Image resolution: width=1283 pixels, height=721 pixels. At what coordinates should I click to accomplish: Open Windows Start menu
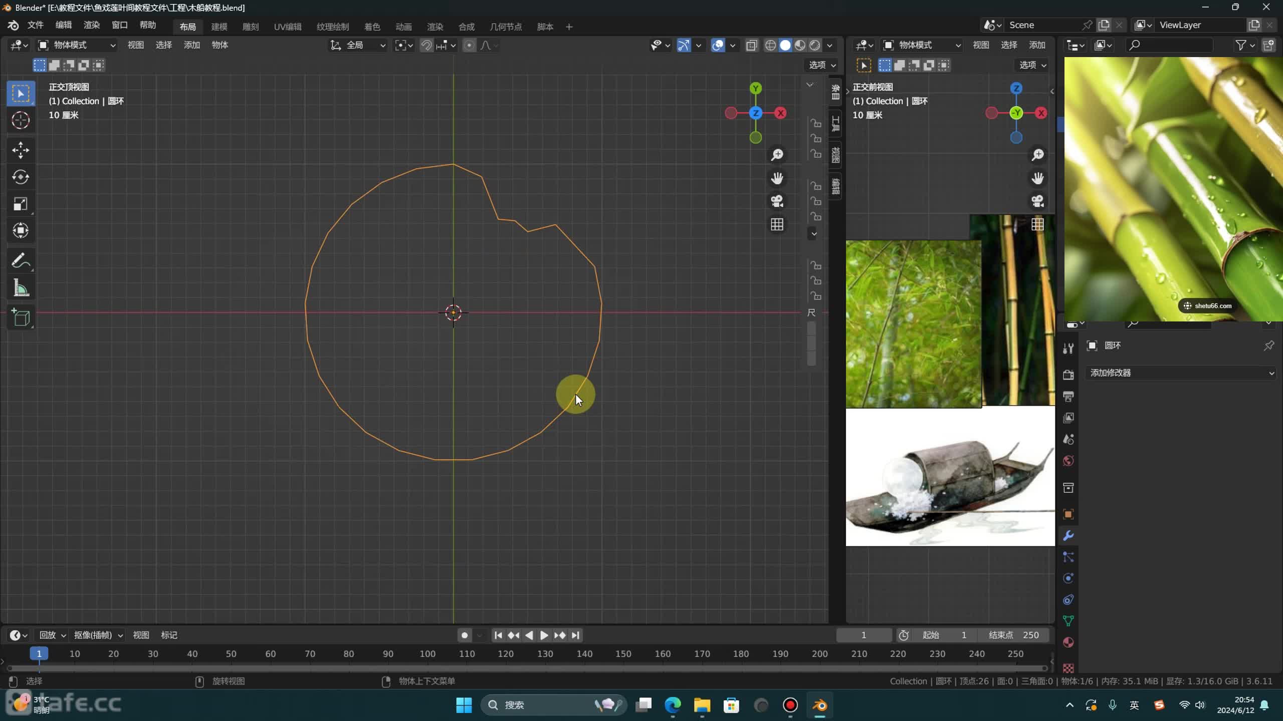[x=464, y=705]
